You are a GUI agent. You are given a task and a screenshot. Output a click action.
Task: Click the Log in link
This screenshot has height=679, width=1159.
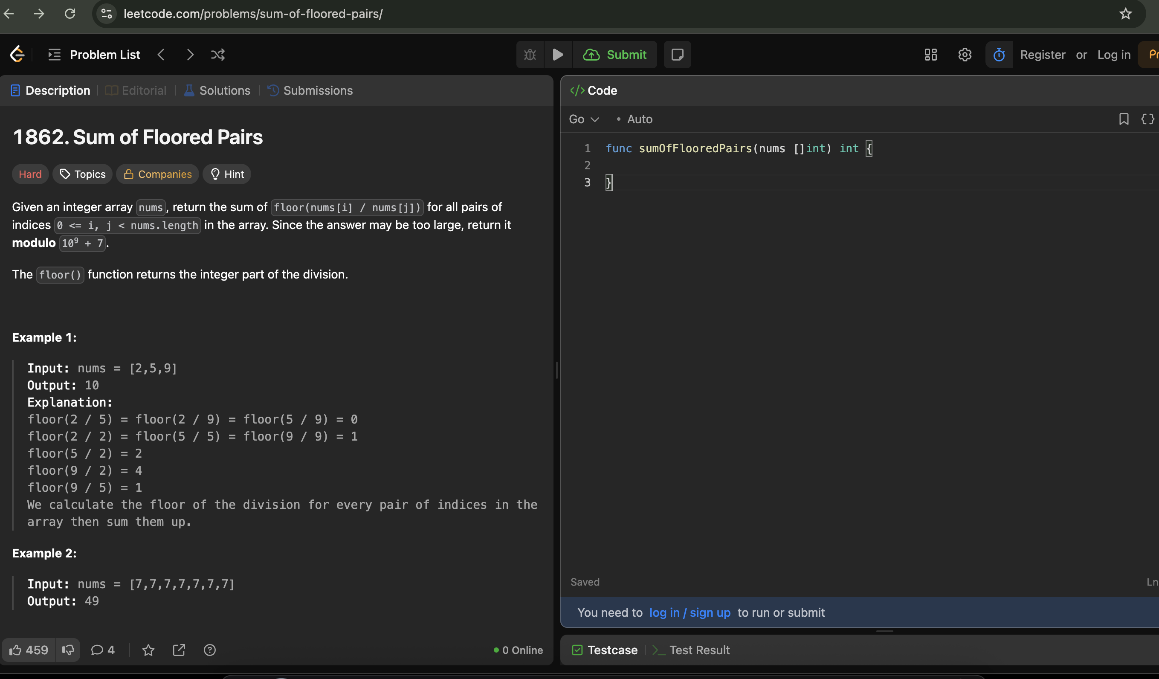1113,55
